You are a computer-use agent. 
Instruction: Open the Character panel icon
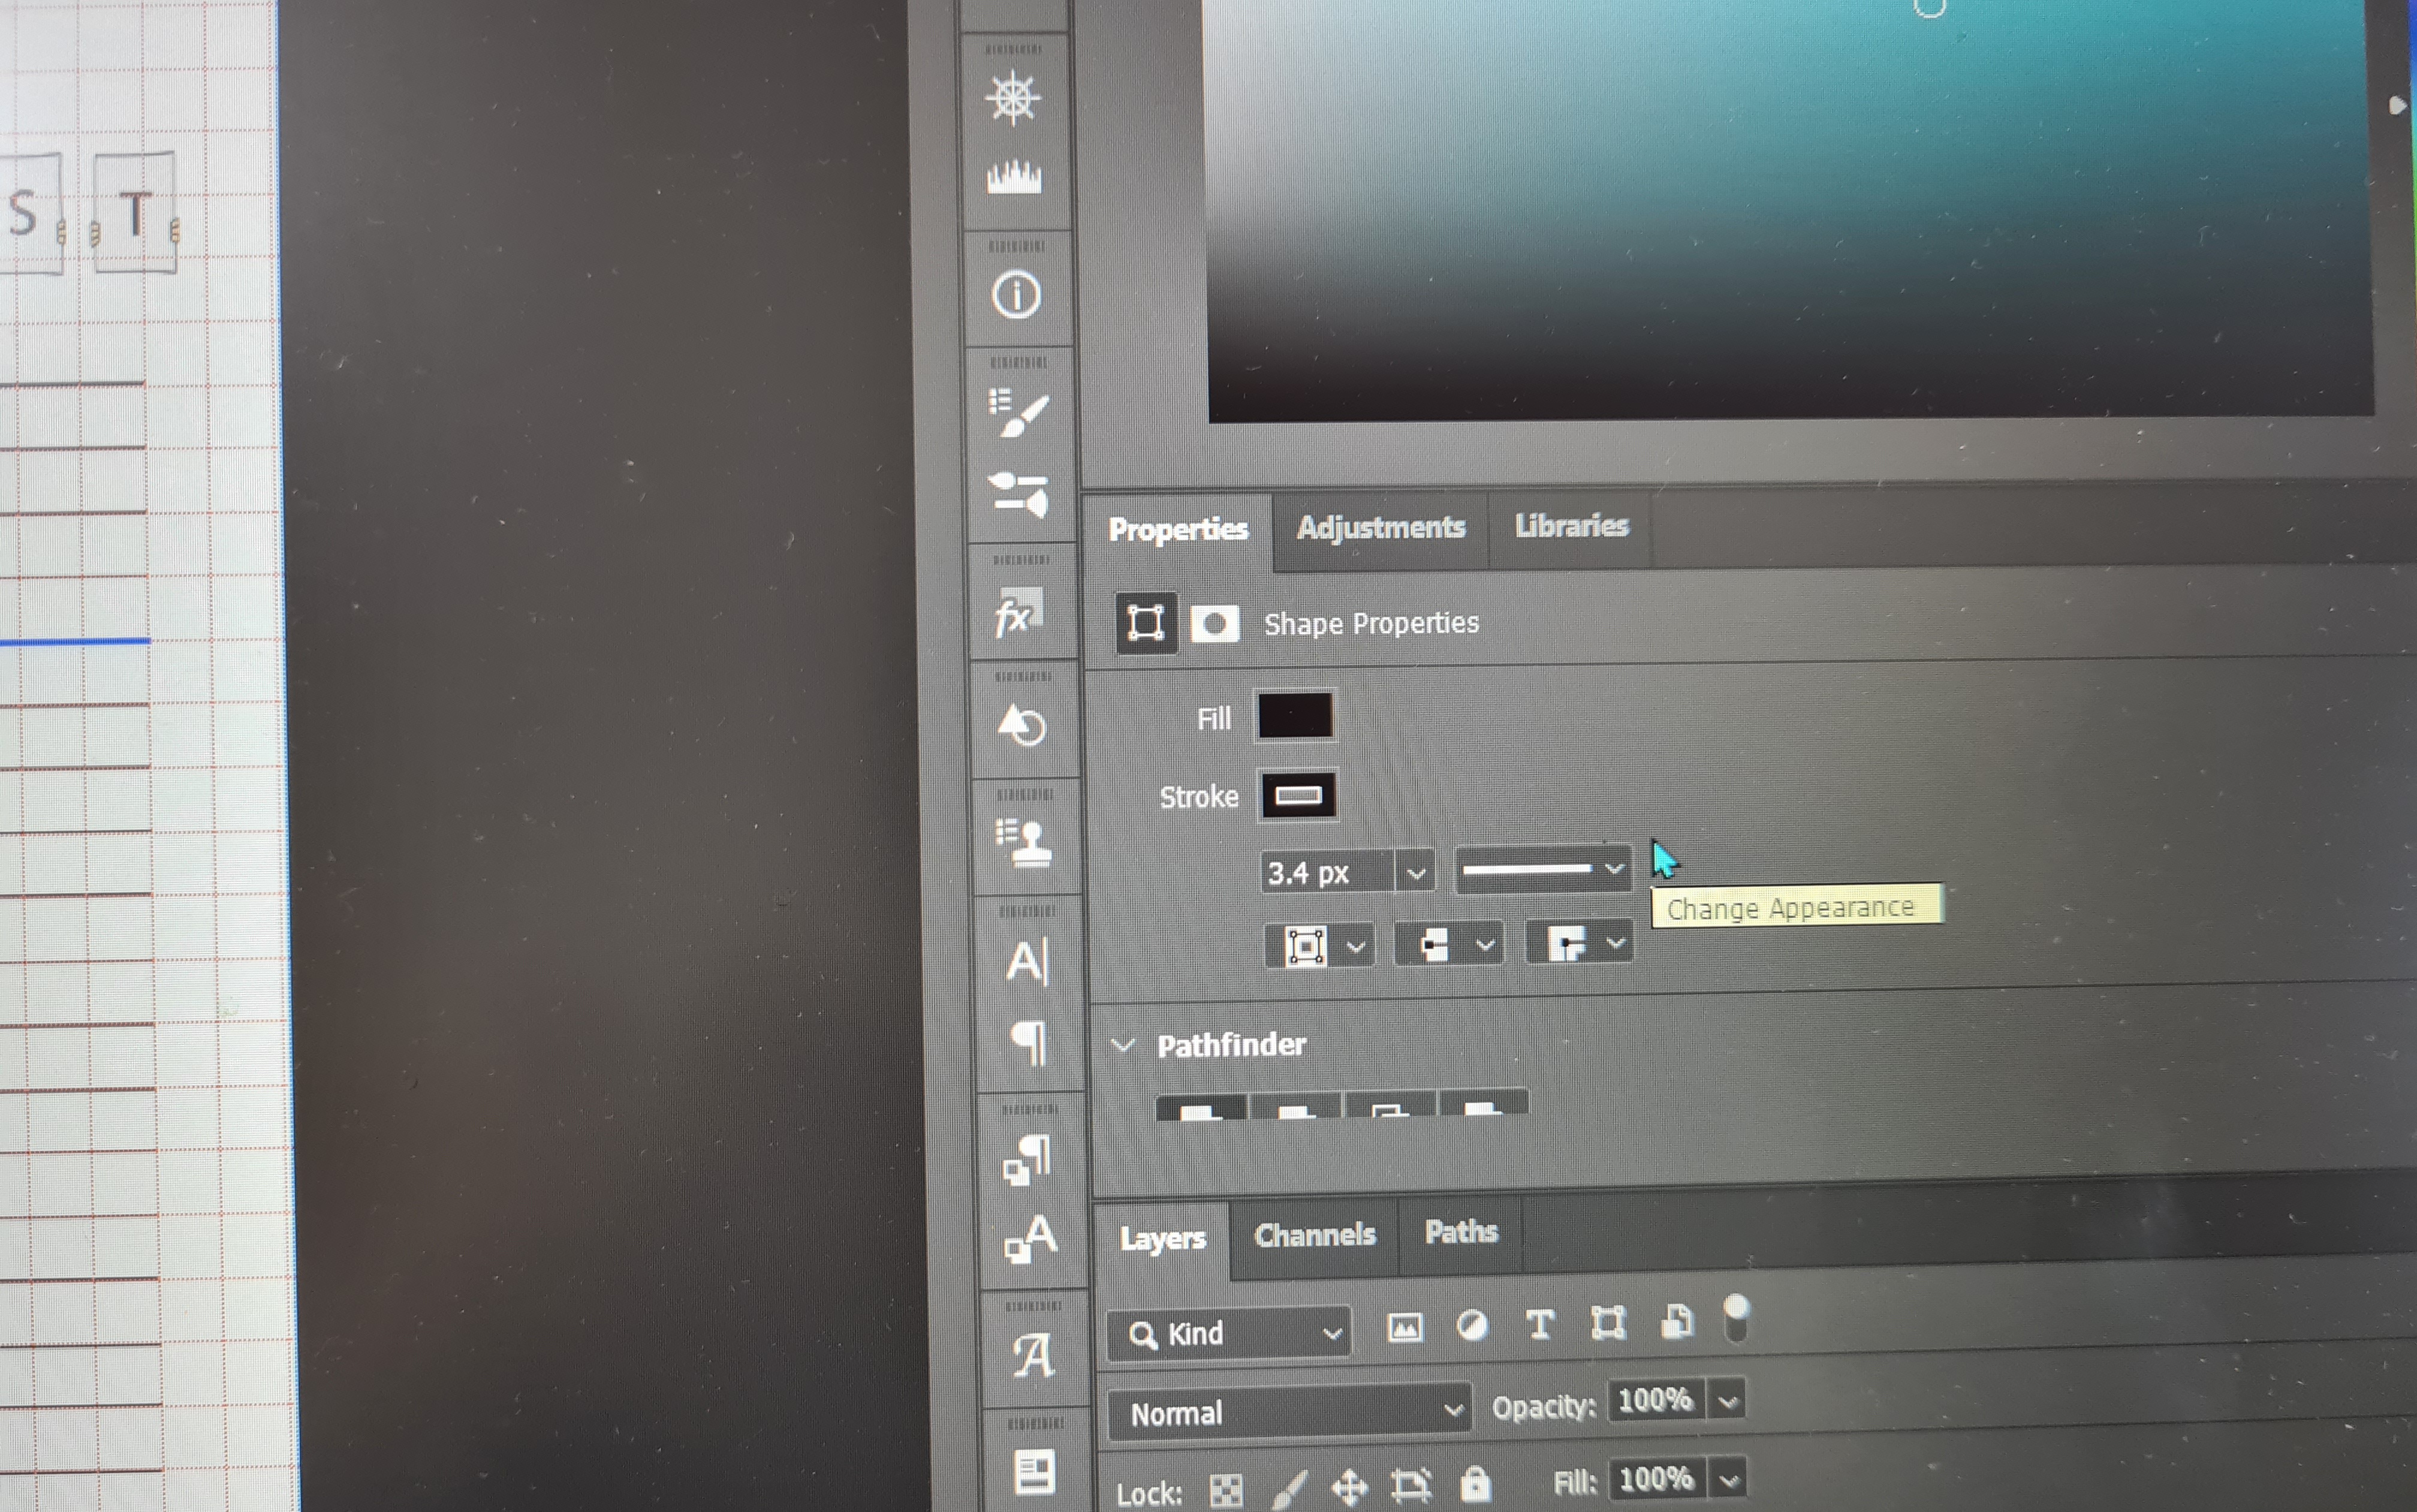(x=1027, y=962)
